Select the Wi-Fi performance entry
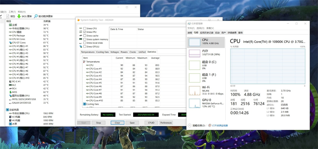This screenshot has height=149, width=318. [x=206, y=90]
